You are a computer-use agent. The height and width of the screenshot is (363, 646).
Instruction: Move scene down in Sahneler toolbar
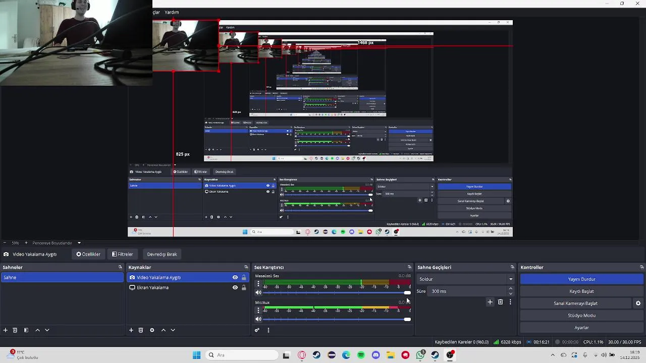47,330
